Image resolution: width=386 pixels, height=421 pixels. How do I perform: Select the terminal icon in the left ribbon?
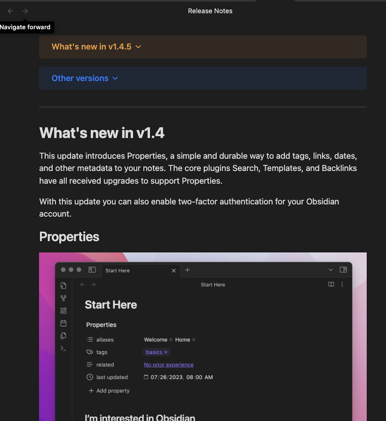point(63,348)
